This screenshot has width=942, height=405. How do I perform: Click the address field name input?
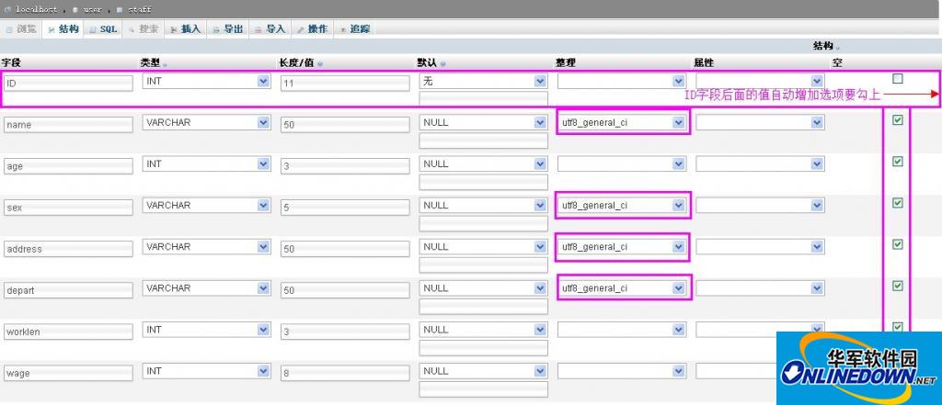(68, 249)
